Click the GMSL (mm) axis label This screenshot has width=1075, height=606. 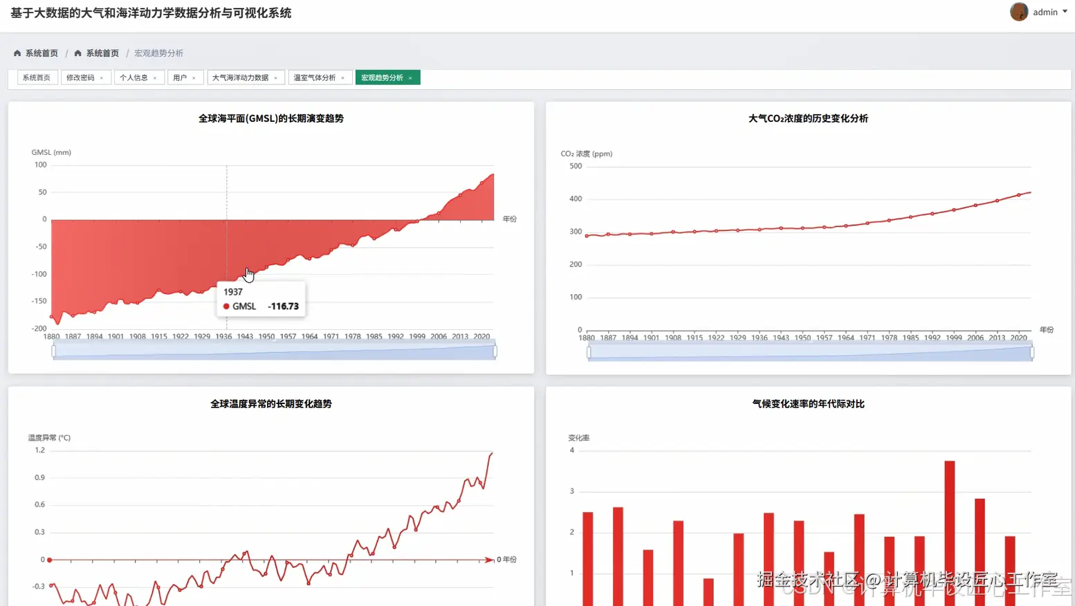click(x=51, y=152)
